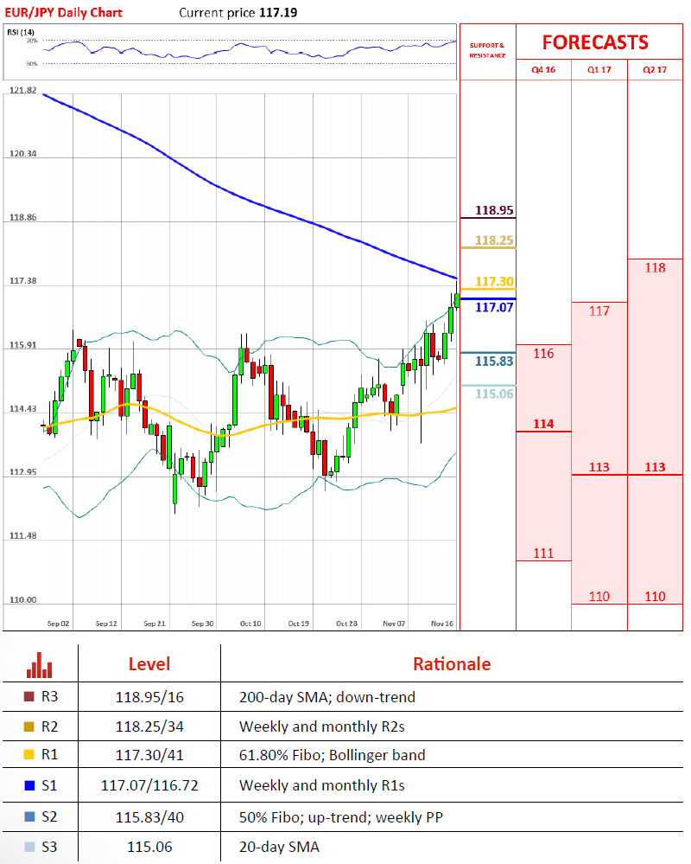
Task: Click the R2 gold swatch
Action: [29, 726]
